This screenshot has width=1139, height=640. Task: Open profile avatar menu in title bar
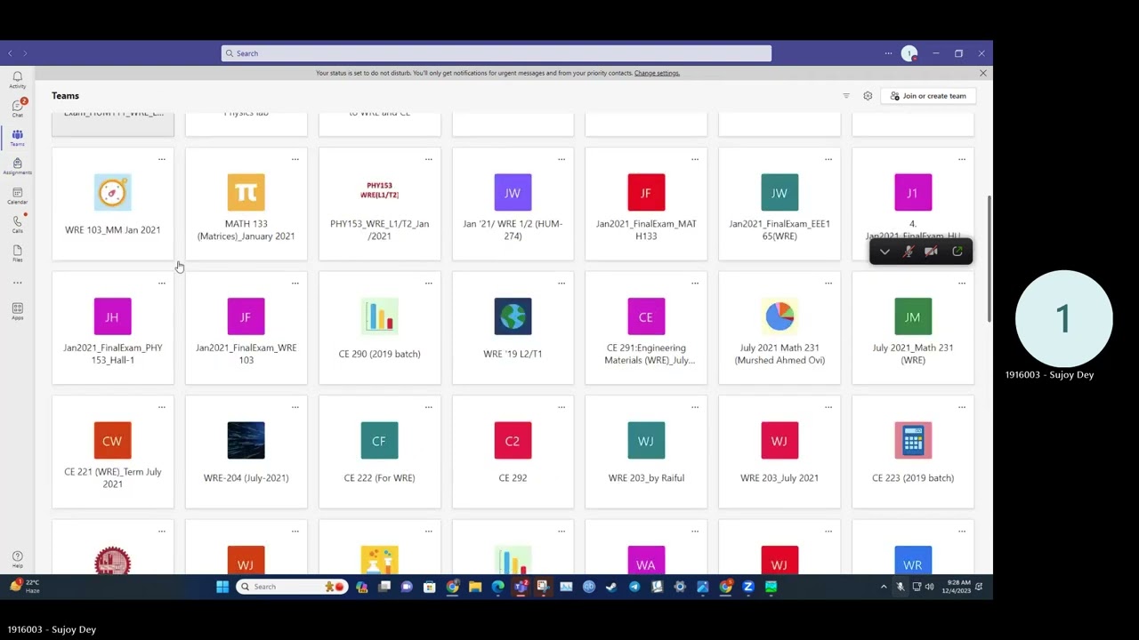pos(909,53)
